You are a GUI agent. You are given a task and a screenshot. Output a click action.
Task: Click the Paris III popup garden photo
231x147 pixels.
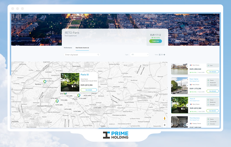tap(70, 82)
